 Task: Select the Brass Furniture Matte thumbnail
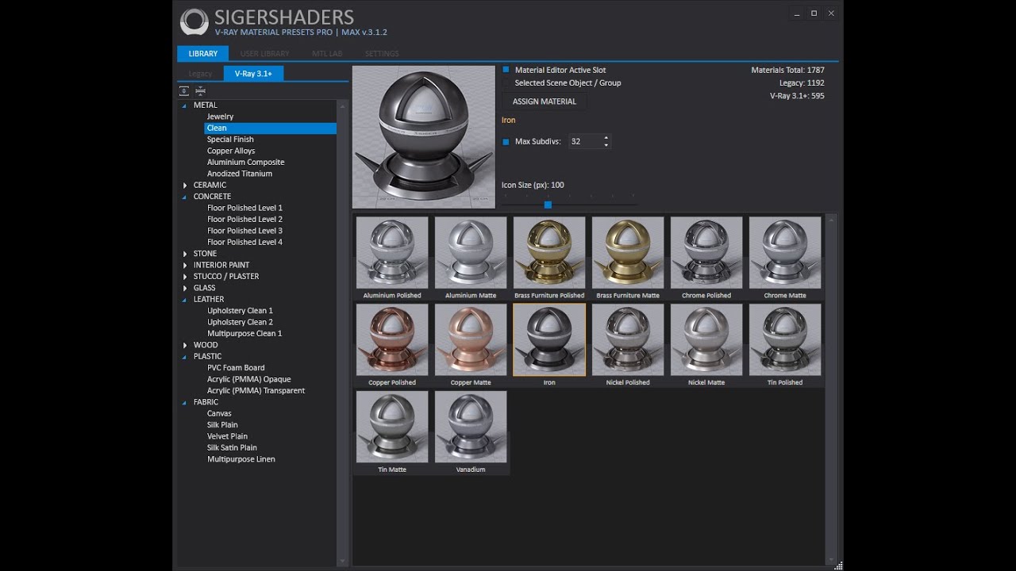point(628,253)
